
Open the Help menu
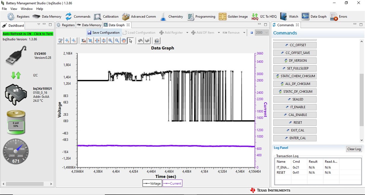click(39, 9)
